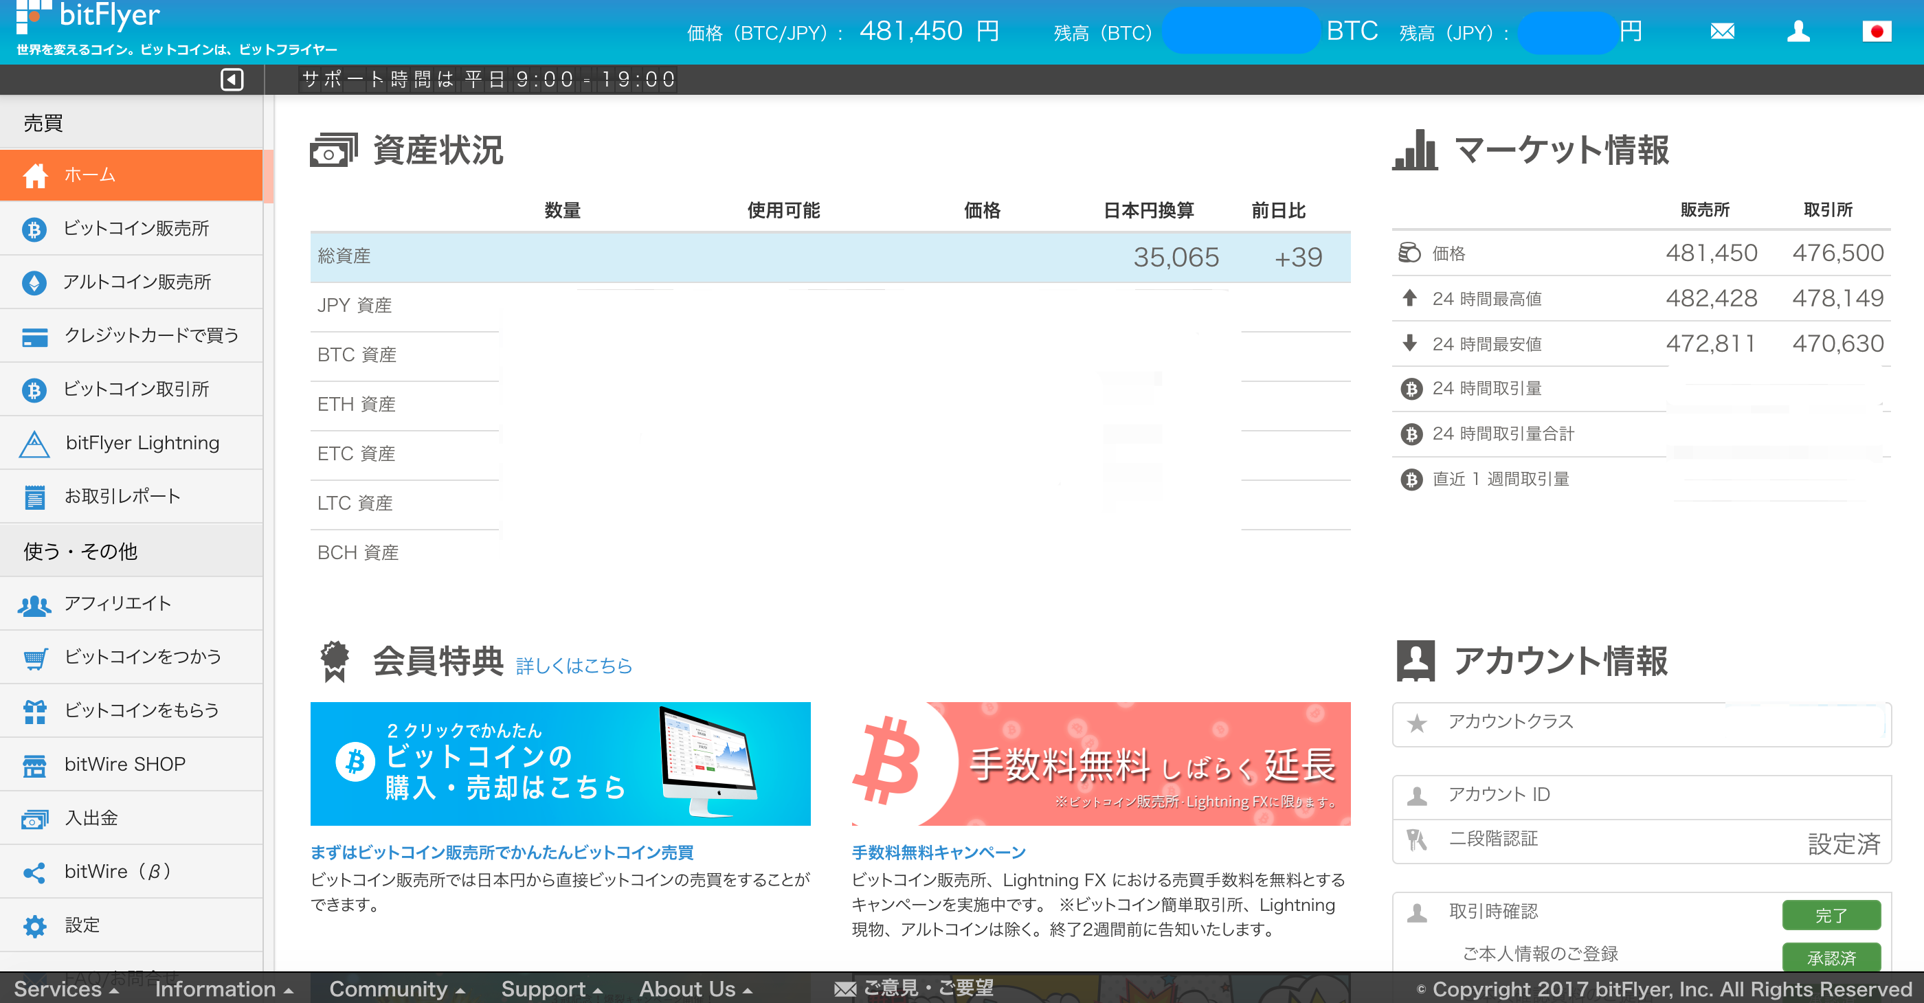Screen dimensions: 1924x1003
Task: Click the 販売所 price 481,450
Action: pyautogui.click(x=1711, y=253)
